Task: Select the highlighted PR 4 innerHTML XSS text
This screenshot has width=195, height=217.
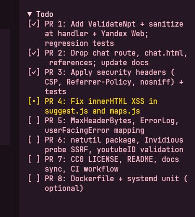Action: 101,106
